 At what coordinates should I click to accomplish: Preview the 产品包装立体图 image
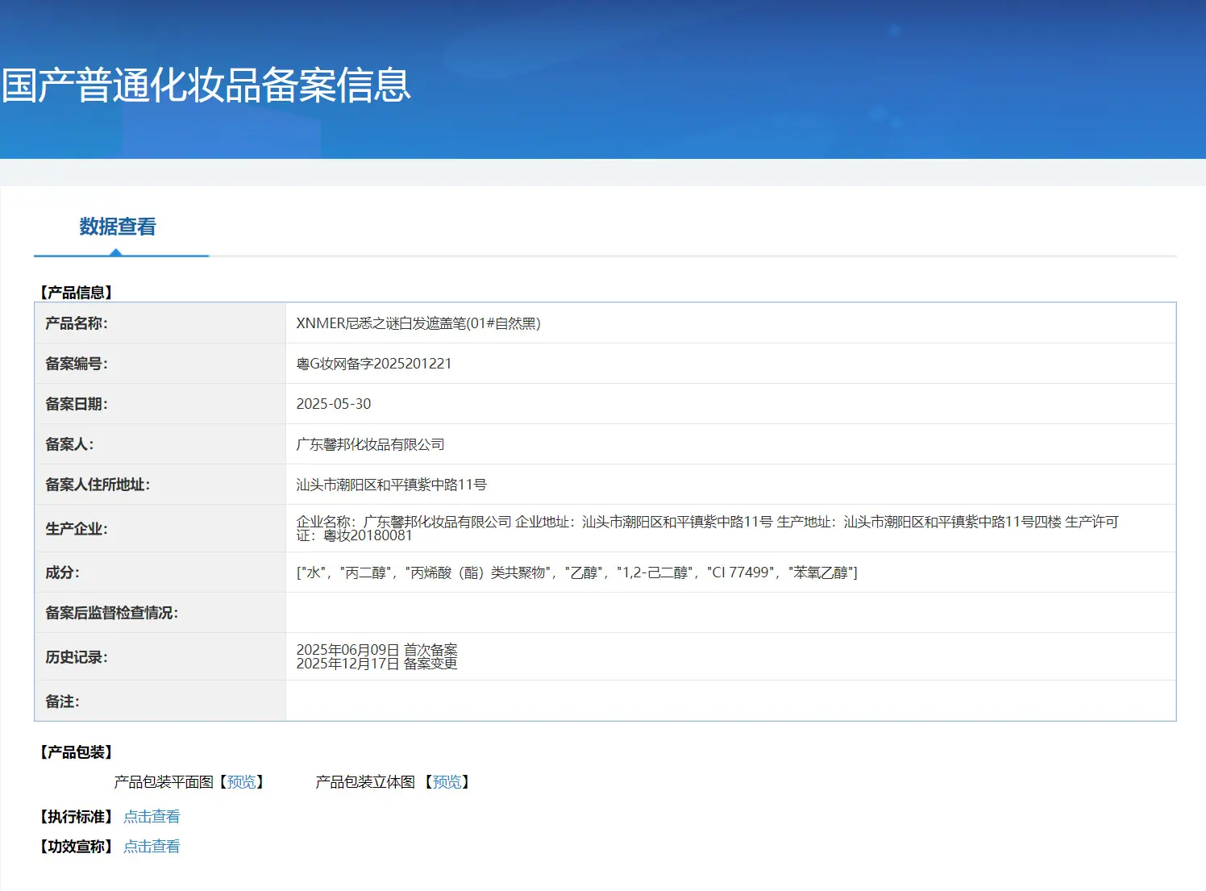click(447, 782)
